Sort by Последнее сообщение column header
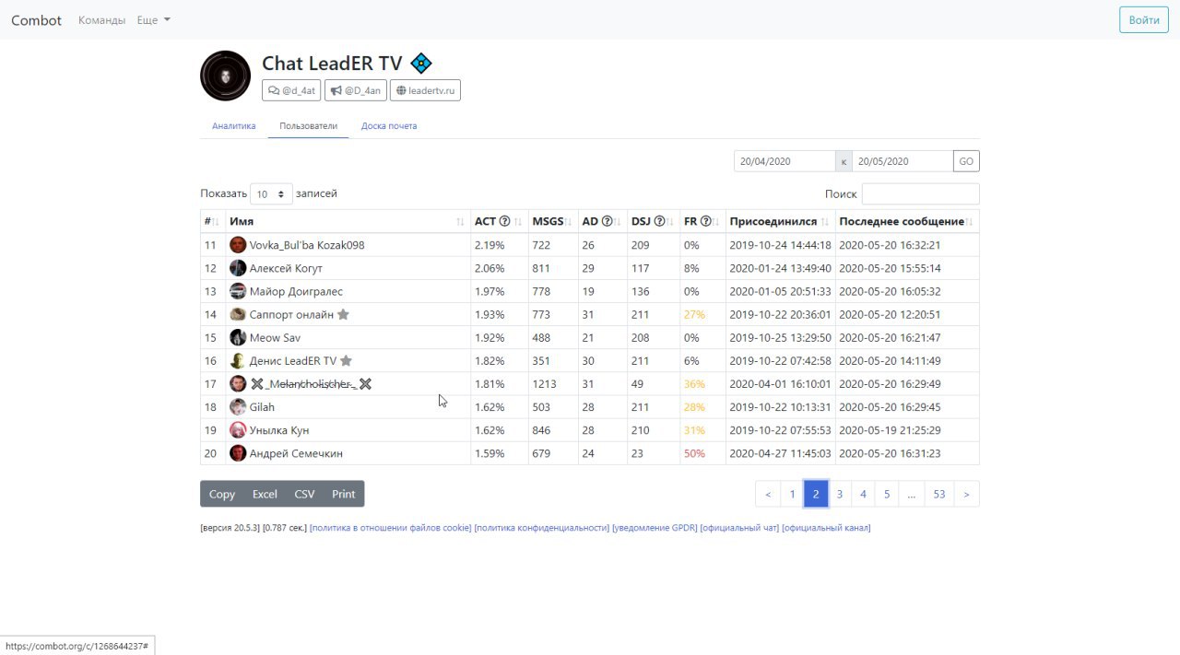 click(907, 221)
